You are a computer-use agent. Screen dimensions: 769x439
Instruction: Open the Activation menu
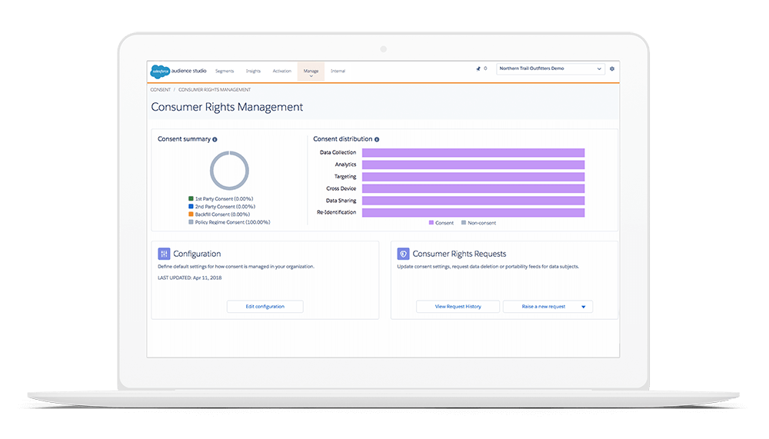pos(282,72)
